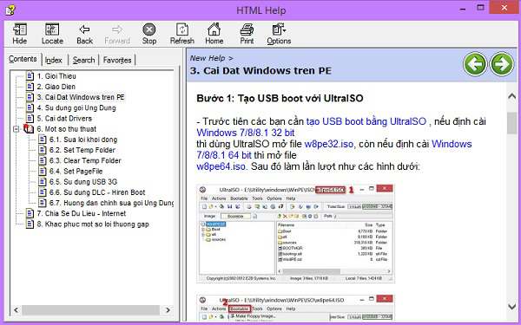Click the 'Windows 7/8/8.1 32 bit' link
This screenshot has width=521, height=325.
246,133
